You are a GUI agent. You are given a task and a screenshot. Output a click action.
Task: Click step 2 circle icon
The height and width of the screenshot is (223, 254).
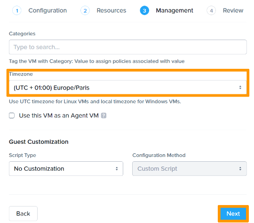(x=85, y=11)
